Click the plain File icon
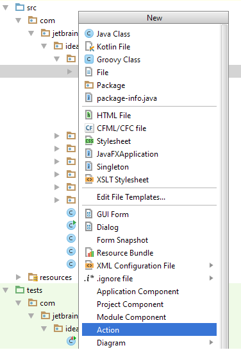Viewport: 241px width, 350px height. (x=89, y=73)
